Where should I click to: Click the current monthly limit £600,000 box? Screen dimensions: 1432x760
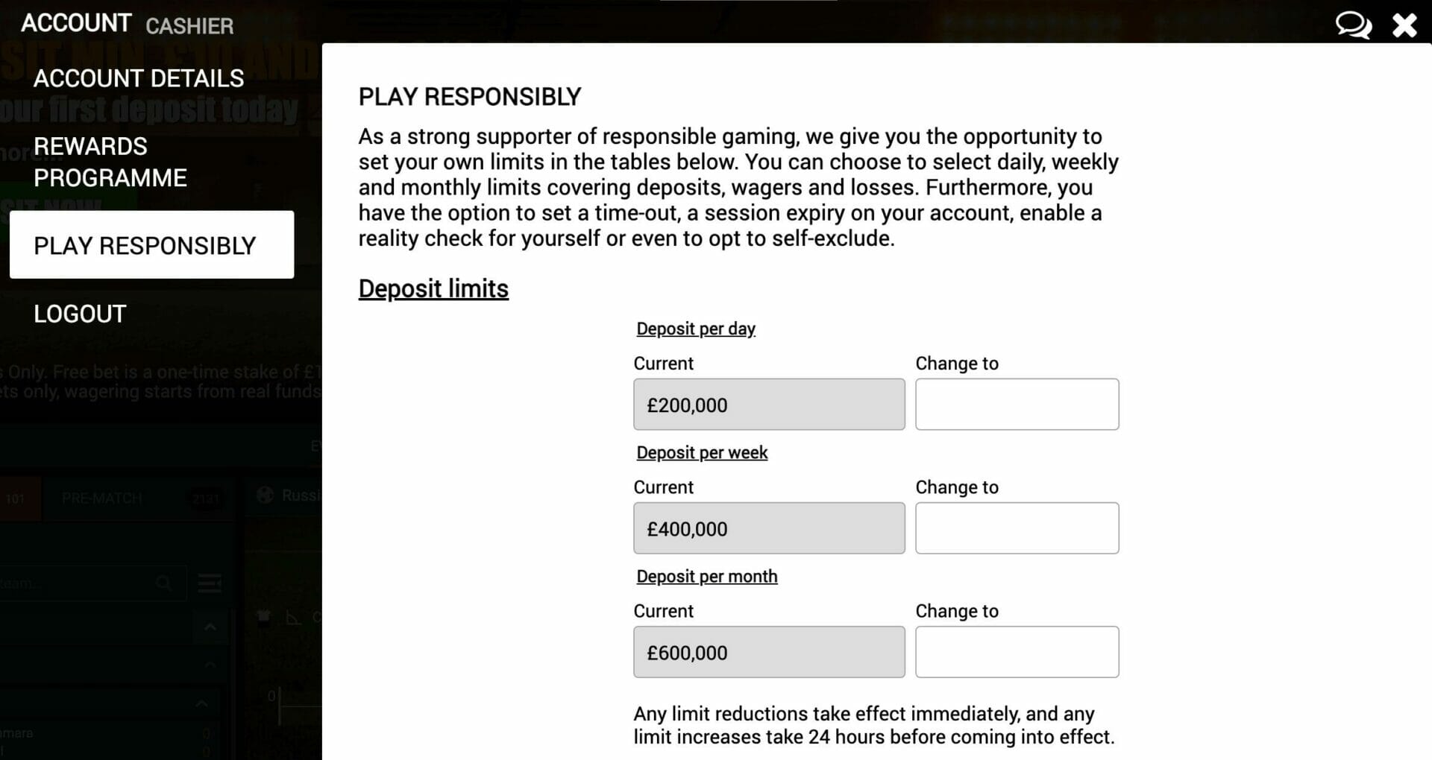[x=769, y=651]
